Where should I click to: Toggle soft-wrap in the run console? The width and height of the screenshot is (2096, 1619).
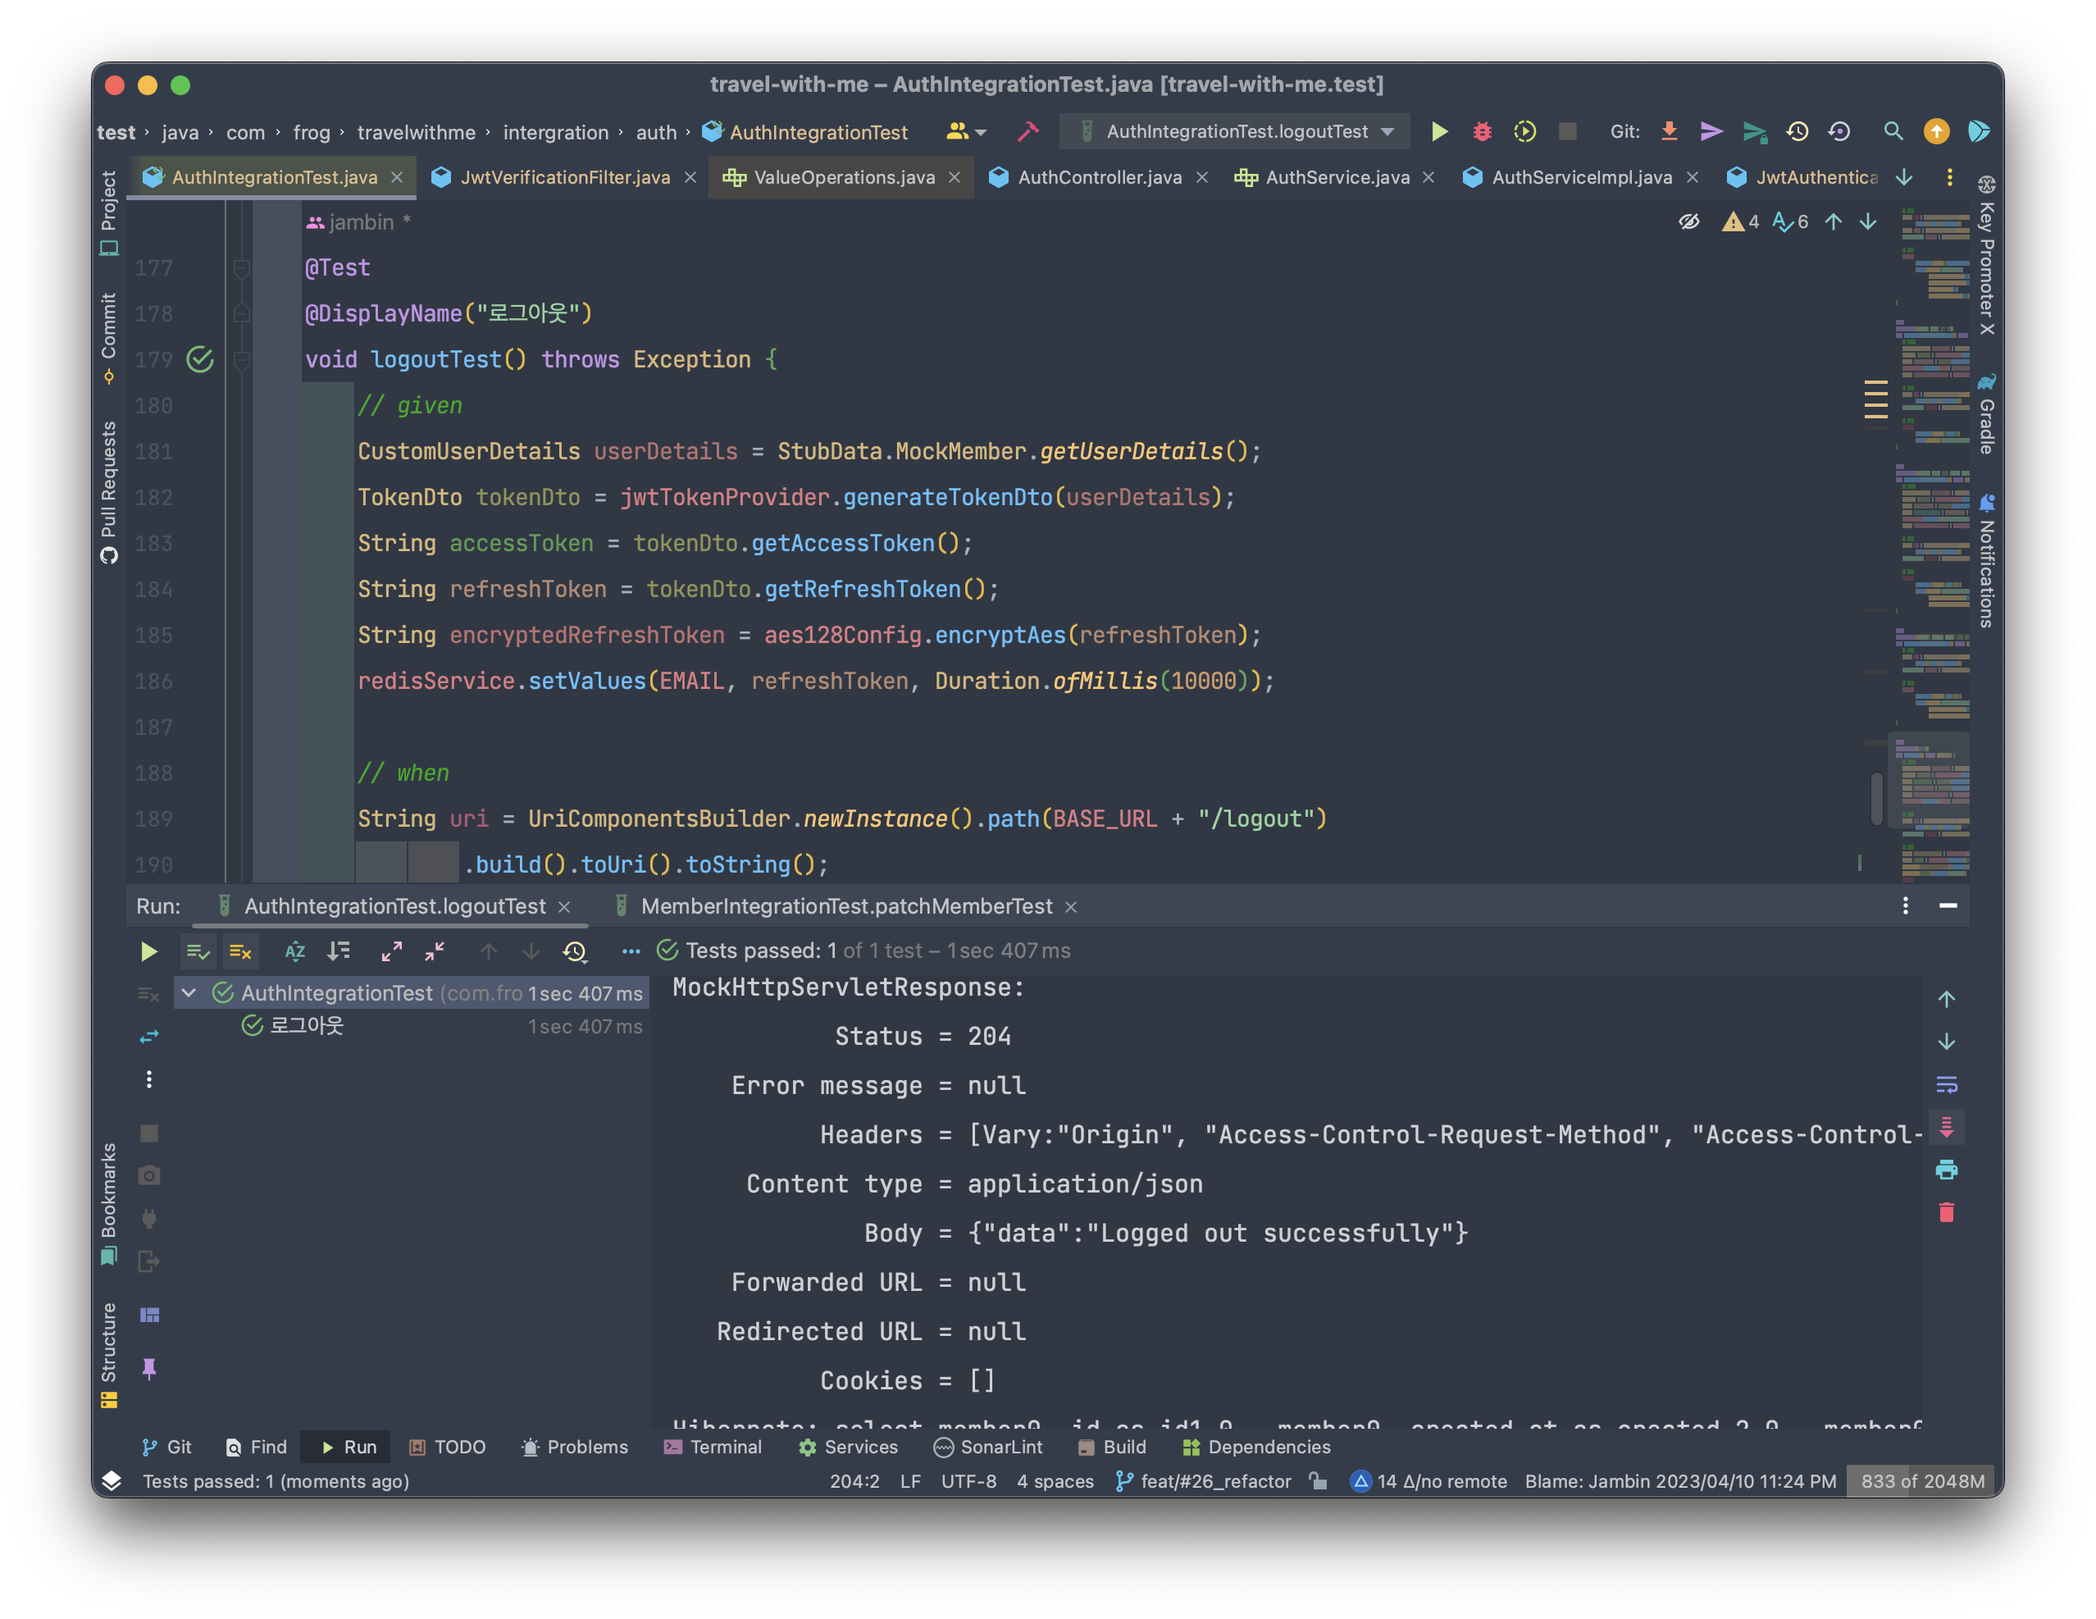[1946, 1084]
